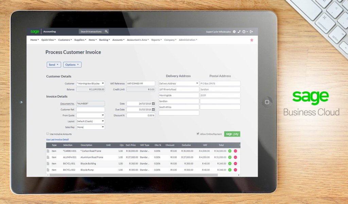Click Use Last Invoice Detail link
This screenshot has height=204, width=348.
[x=57, y=140]
